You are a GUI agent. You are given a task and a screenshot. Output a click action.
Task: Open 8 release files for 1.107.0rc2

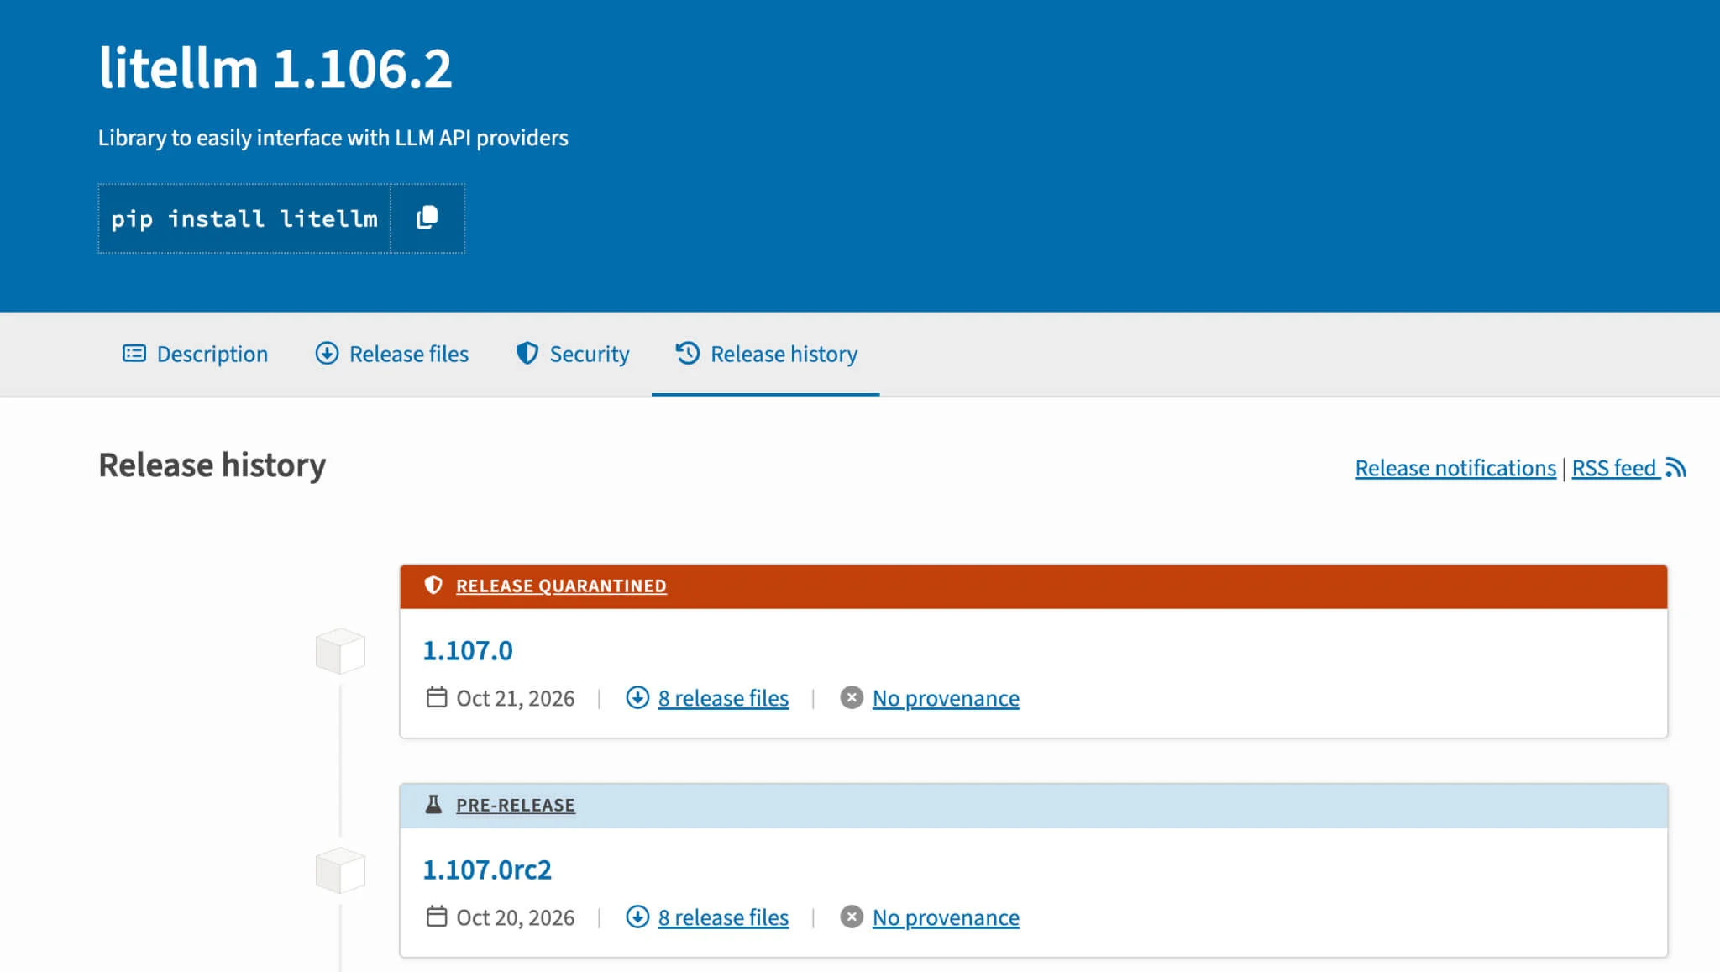point(723,917)
